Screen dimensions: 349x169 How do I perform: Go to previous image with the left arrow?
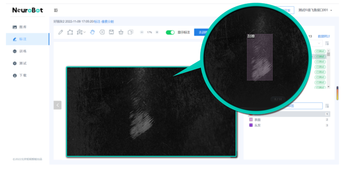pyautogui.click(x=58, y=105)
